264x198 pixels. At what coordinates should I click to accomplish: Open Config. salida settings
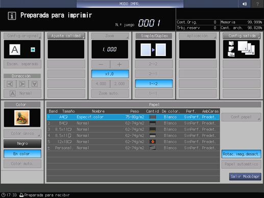[242, 36]
